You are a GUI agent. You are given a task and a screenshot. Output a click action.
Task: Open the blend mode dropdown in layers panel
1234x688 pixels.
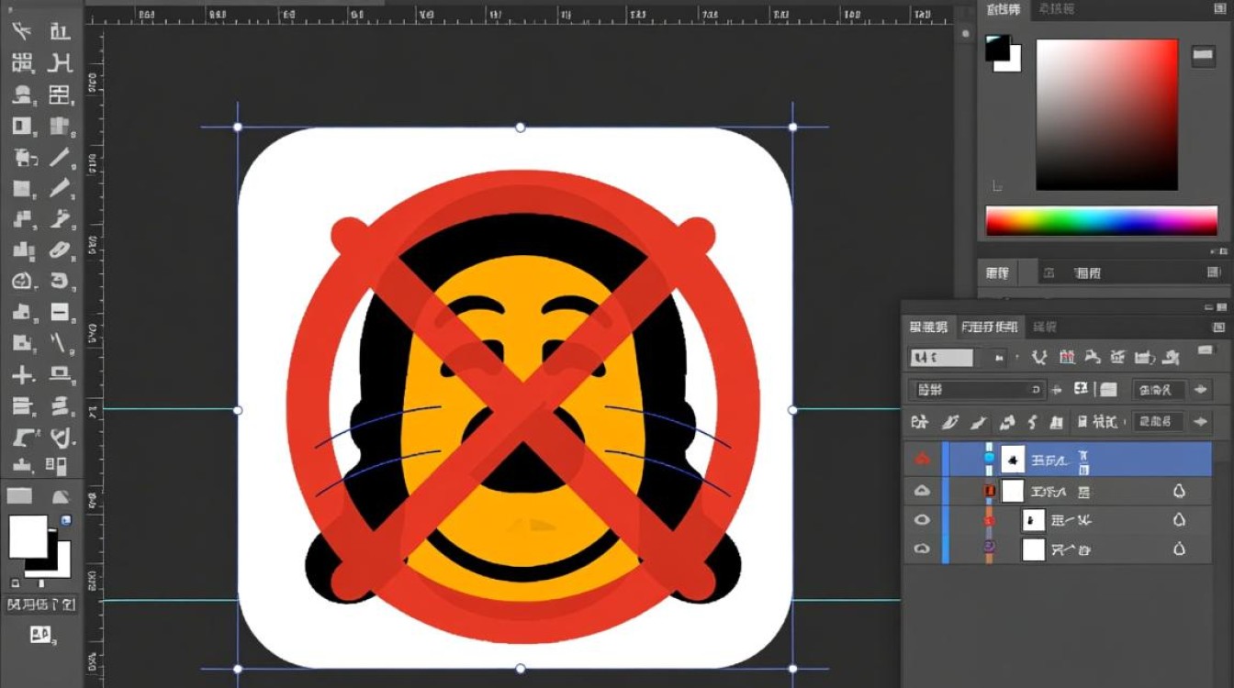(x=977, y=390)
